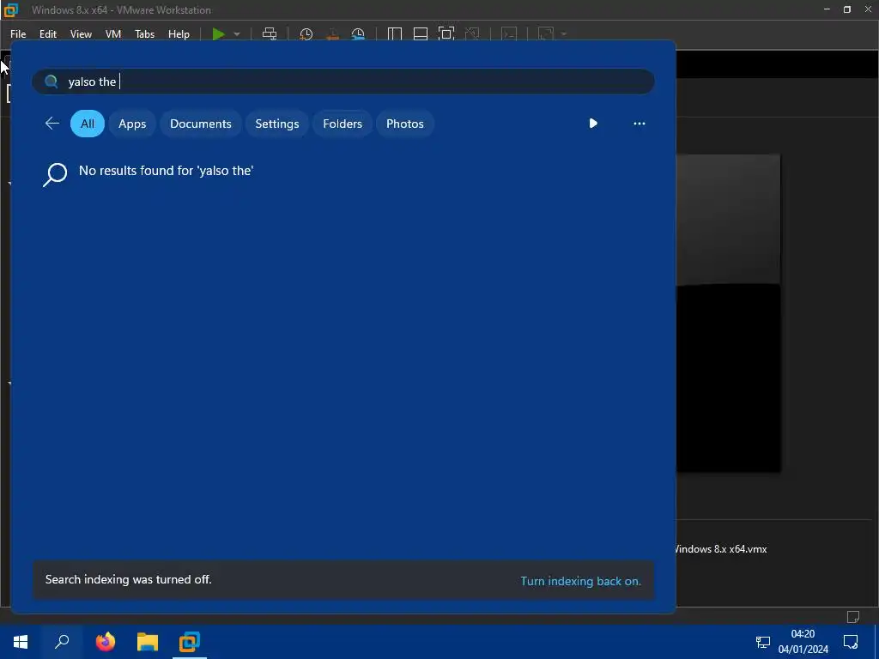Screen dimensions: 879x659
Task: Filter search results by Documents
Action: click(201, 124)
